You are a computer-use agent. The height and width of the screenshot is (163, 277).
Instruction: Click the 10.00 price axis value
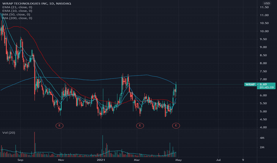[264, 31]
